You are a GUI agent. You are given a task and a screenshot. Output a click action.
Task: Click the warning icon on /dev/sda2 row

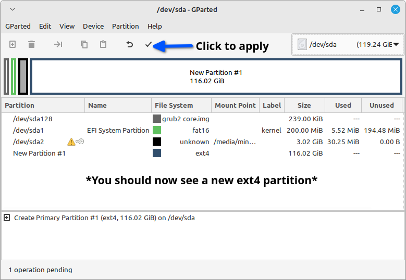click(71, 142)
